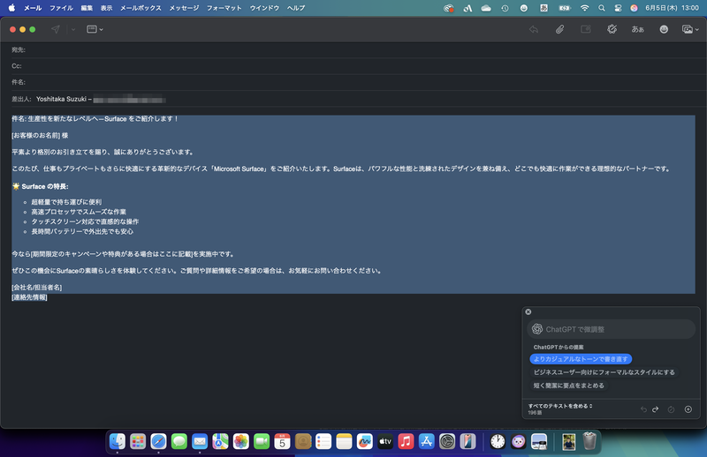Click the ChatGPT で微調整 input field
Viewport: 707px width, 457px height.
pos(611,329)
